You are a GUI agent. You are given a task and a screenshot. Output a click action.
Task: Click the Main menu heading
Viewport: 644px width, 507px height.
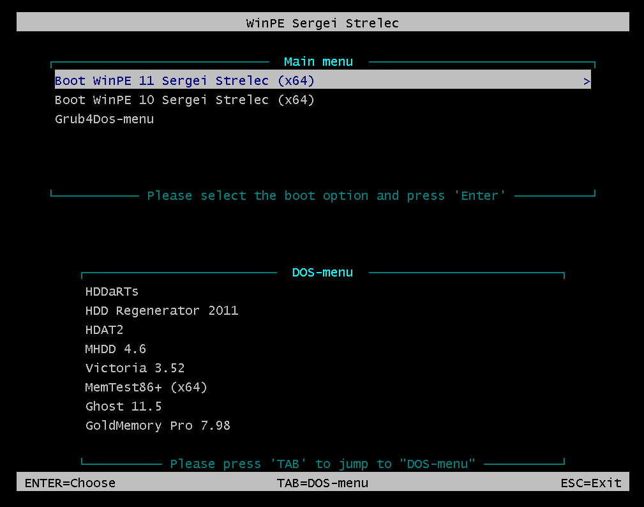pyautogui.click(x=318, y=62)
